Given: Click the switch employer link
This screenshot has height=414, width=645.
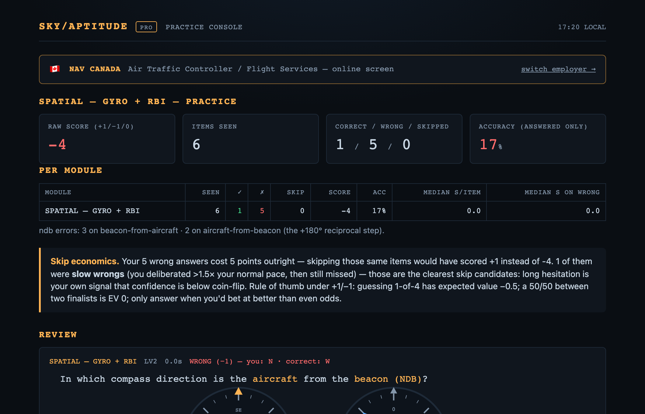Looking at the screenshot, I should coord(558,69).
